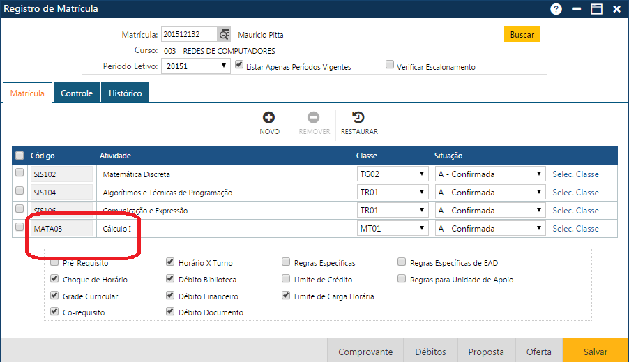Click Selec. Classe link for Matemática Discreta
The height and width of the screenshot is (362, 629).
tap(575, 174)
